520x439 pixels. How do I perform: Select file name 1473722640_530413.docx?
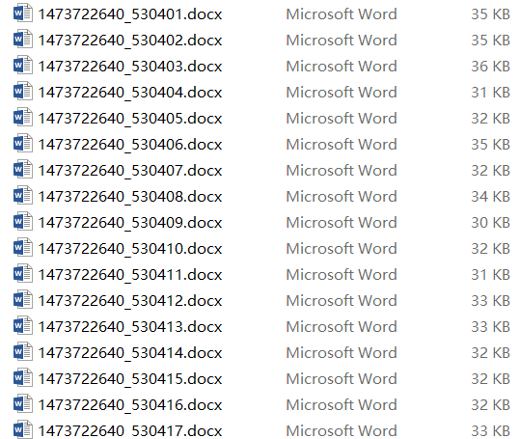click(130, 327)
